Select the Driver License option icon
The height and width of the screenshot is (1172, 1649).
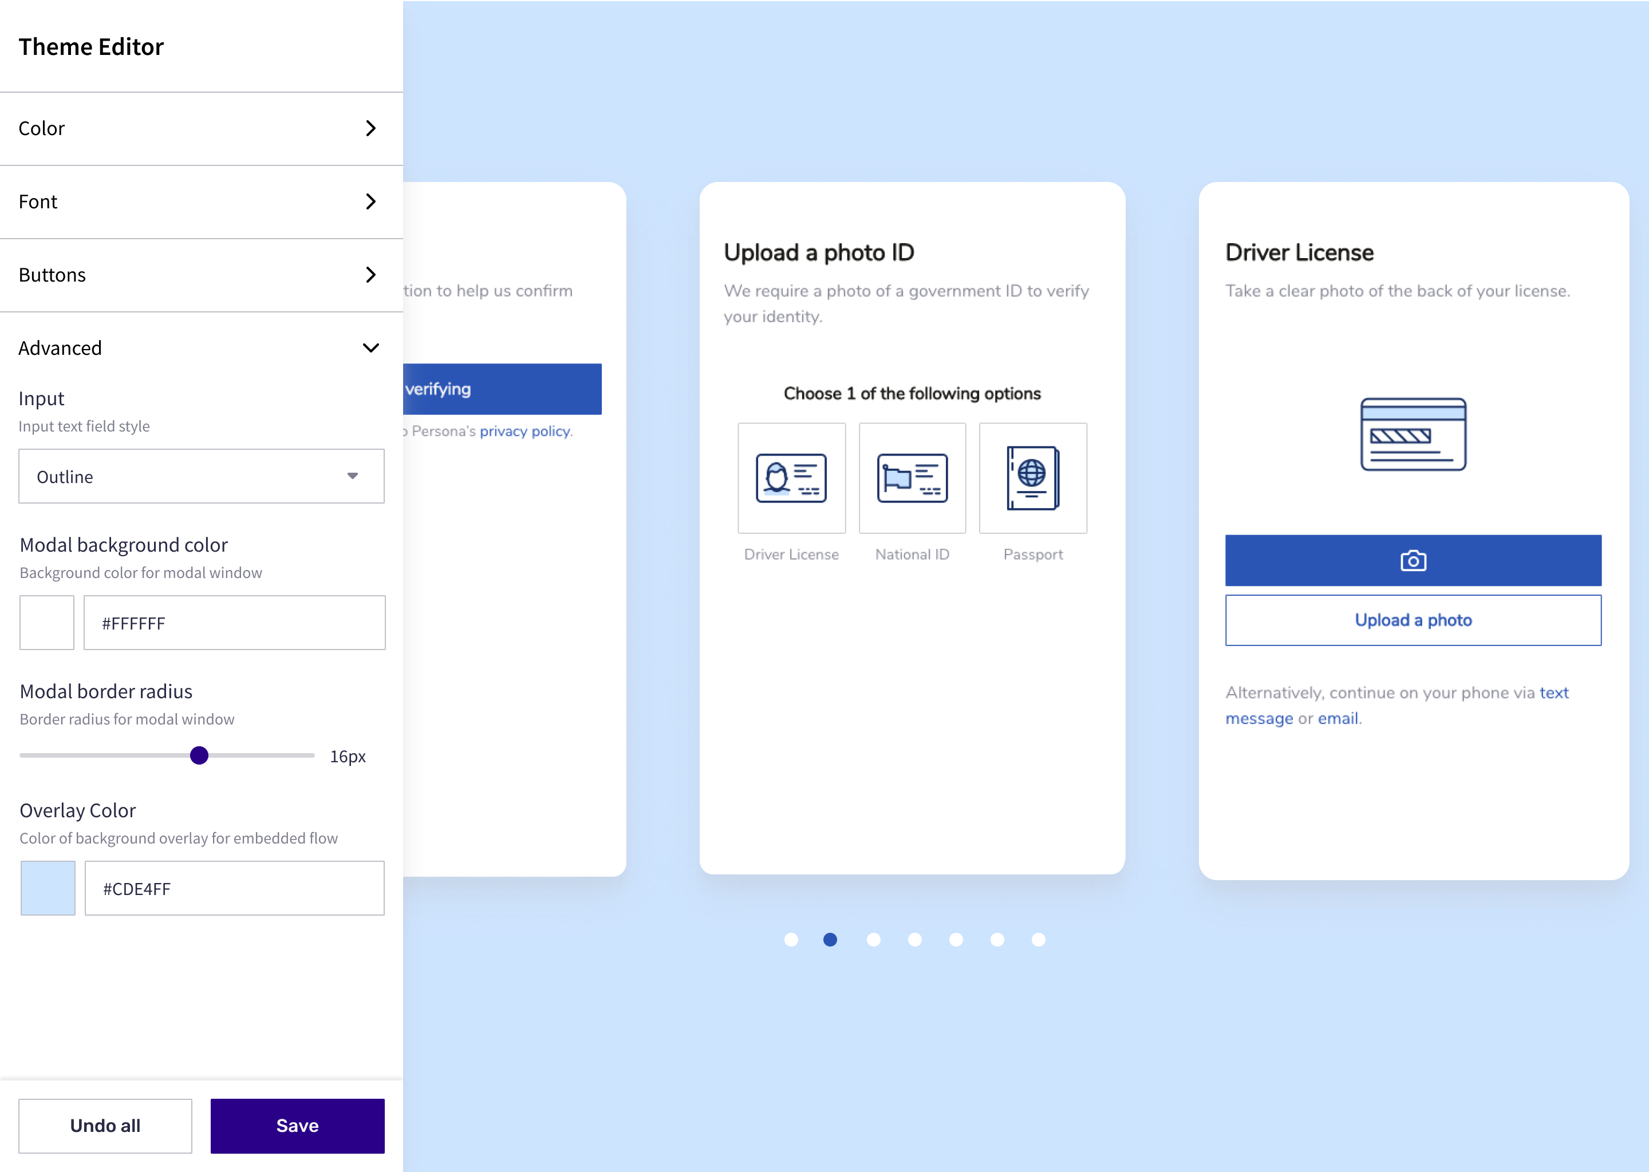point(791,478)
